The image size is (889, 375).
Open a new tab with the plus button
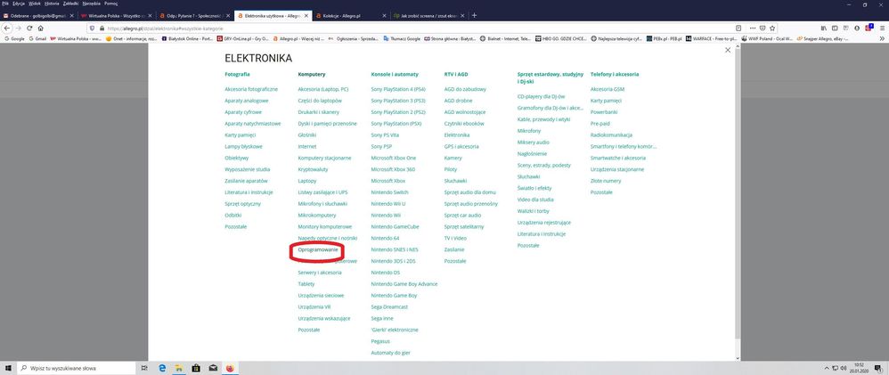[x=473, y=16]
